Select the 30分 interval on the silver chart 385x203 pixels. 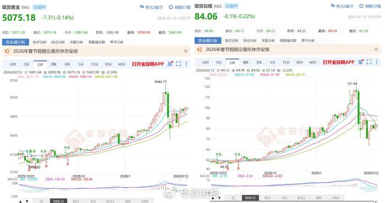tap(299, 63)
